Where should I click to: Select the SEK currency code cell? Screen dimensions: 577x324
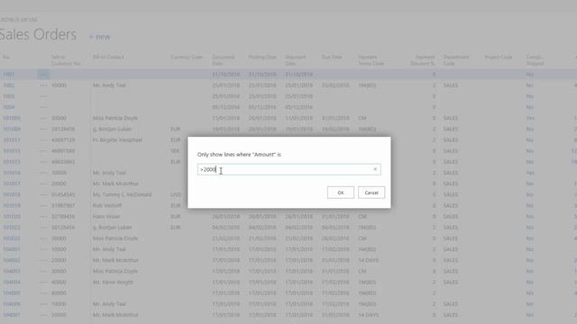point(175,151)
